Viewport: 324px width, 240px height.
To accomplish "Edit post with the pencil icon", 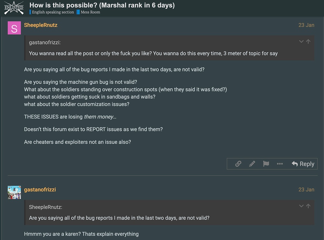I will pos(252,164).
